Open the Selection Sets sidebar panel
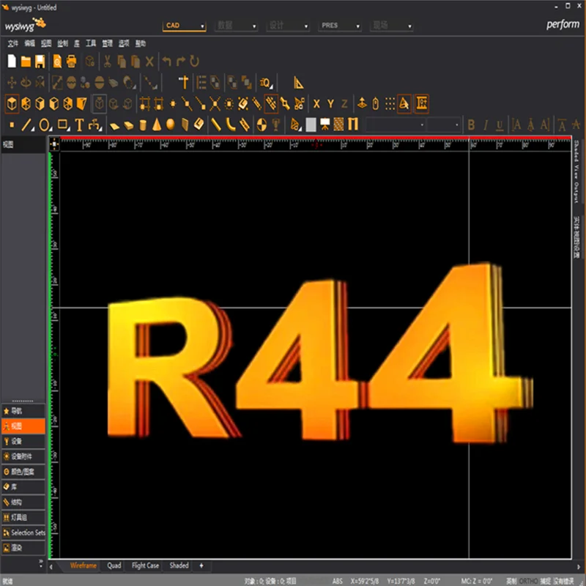Viewport: 586px width, 586px height. pos(23,533)
